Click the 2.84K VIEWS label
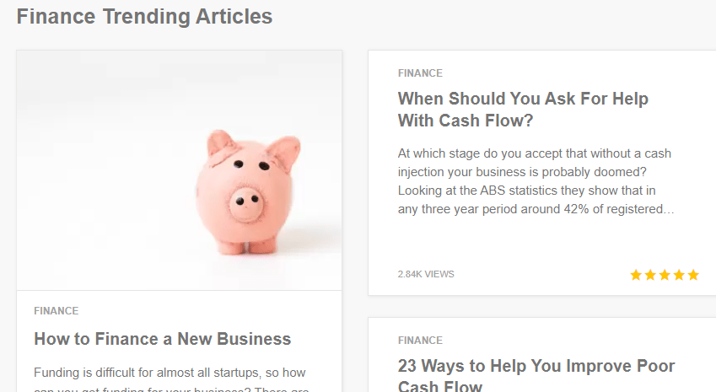This screenshot has height=392, width=716. pyautogui.click(x=426, y=274)
